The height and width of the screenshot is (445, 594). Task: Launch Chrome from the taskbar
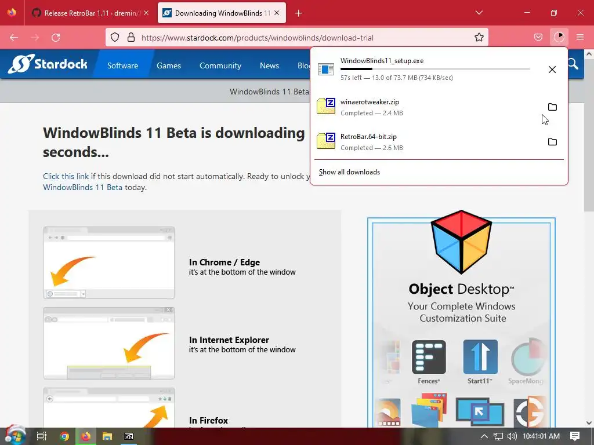pos(64,436)
